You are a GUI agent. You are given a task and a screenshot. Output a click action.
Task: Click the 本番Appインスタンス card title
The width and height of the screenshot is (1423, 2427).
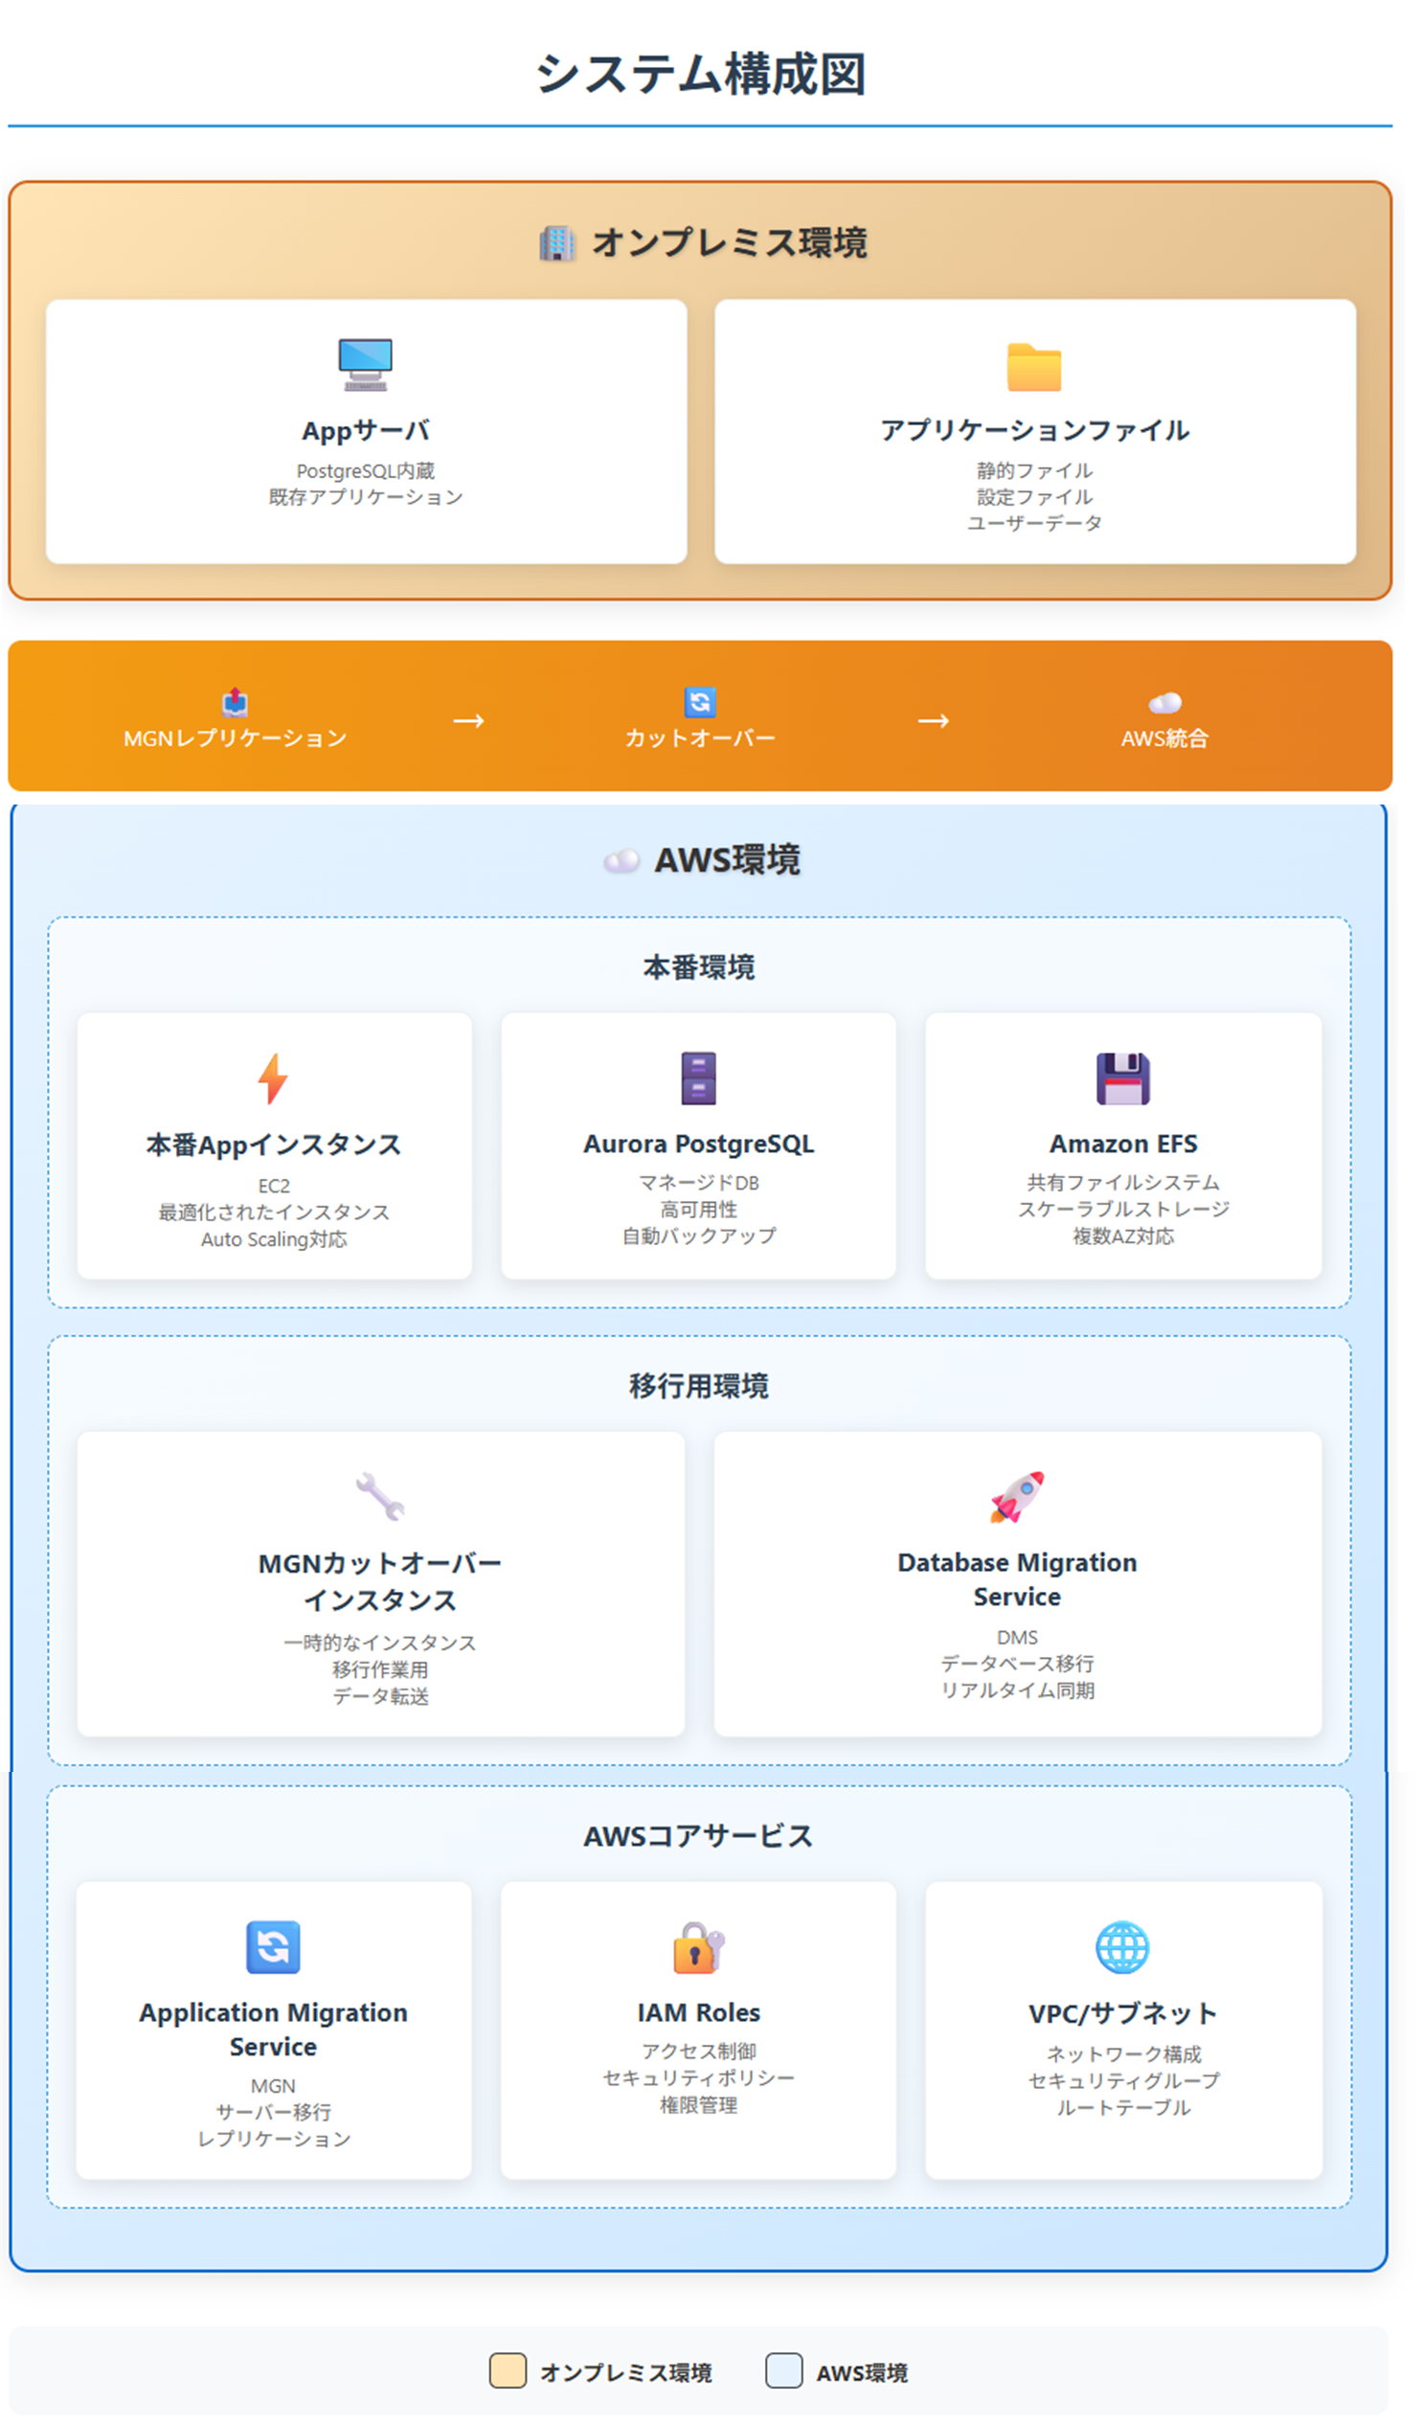pyautogui.click(x=274, y=1146)
